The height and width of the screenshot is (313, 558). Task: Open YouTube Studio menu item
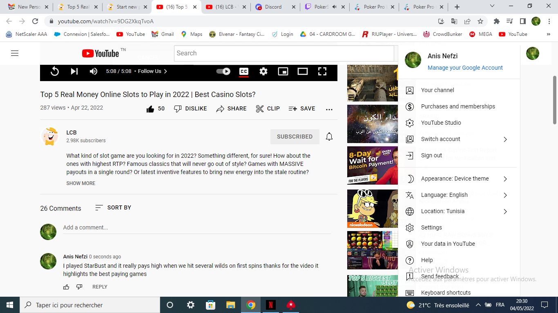459,123
